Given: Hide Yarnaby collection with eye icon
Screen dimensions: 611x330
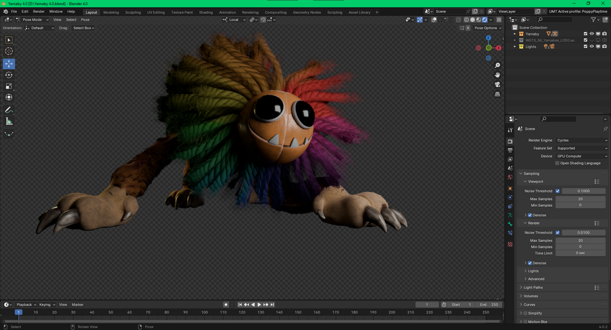Looking at the screenshot, I should click(592, 34).
